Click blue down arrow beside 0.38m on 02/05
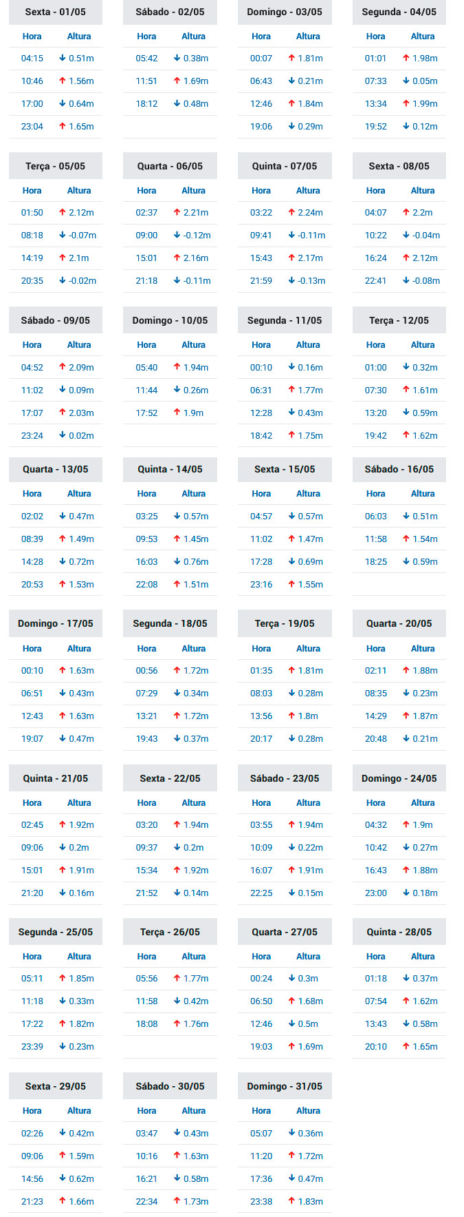 pos(177,59)
